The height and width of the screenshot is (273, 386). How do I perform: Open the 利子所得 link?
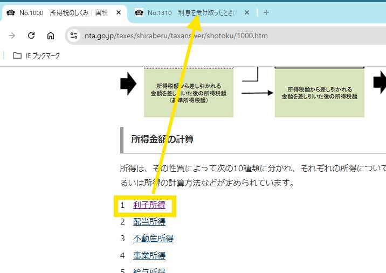[x=149, y=205]
